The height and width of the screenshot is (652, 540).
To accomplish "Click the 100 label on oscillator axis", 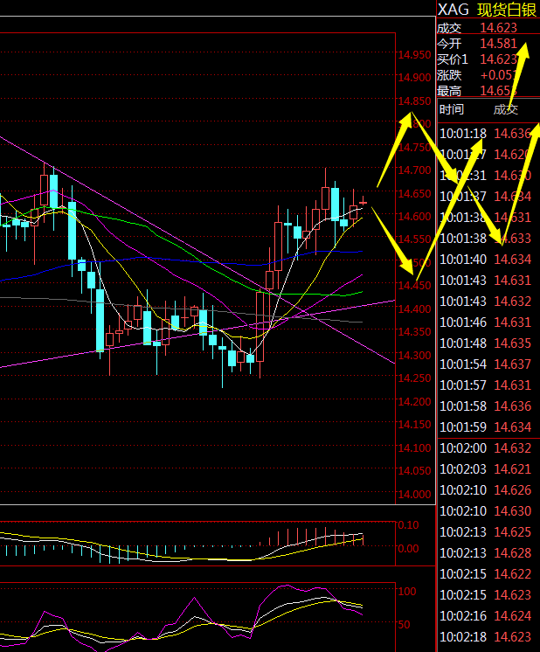I will [x=407, y=591].
